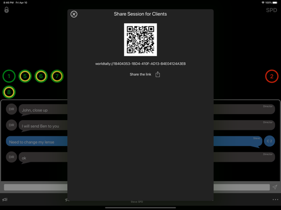Tap the megaphone announce icon

[x=5, y=199]
